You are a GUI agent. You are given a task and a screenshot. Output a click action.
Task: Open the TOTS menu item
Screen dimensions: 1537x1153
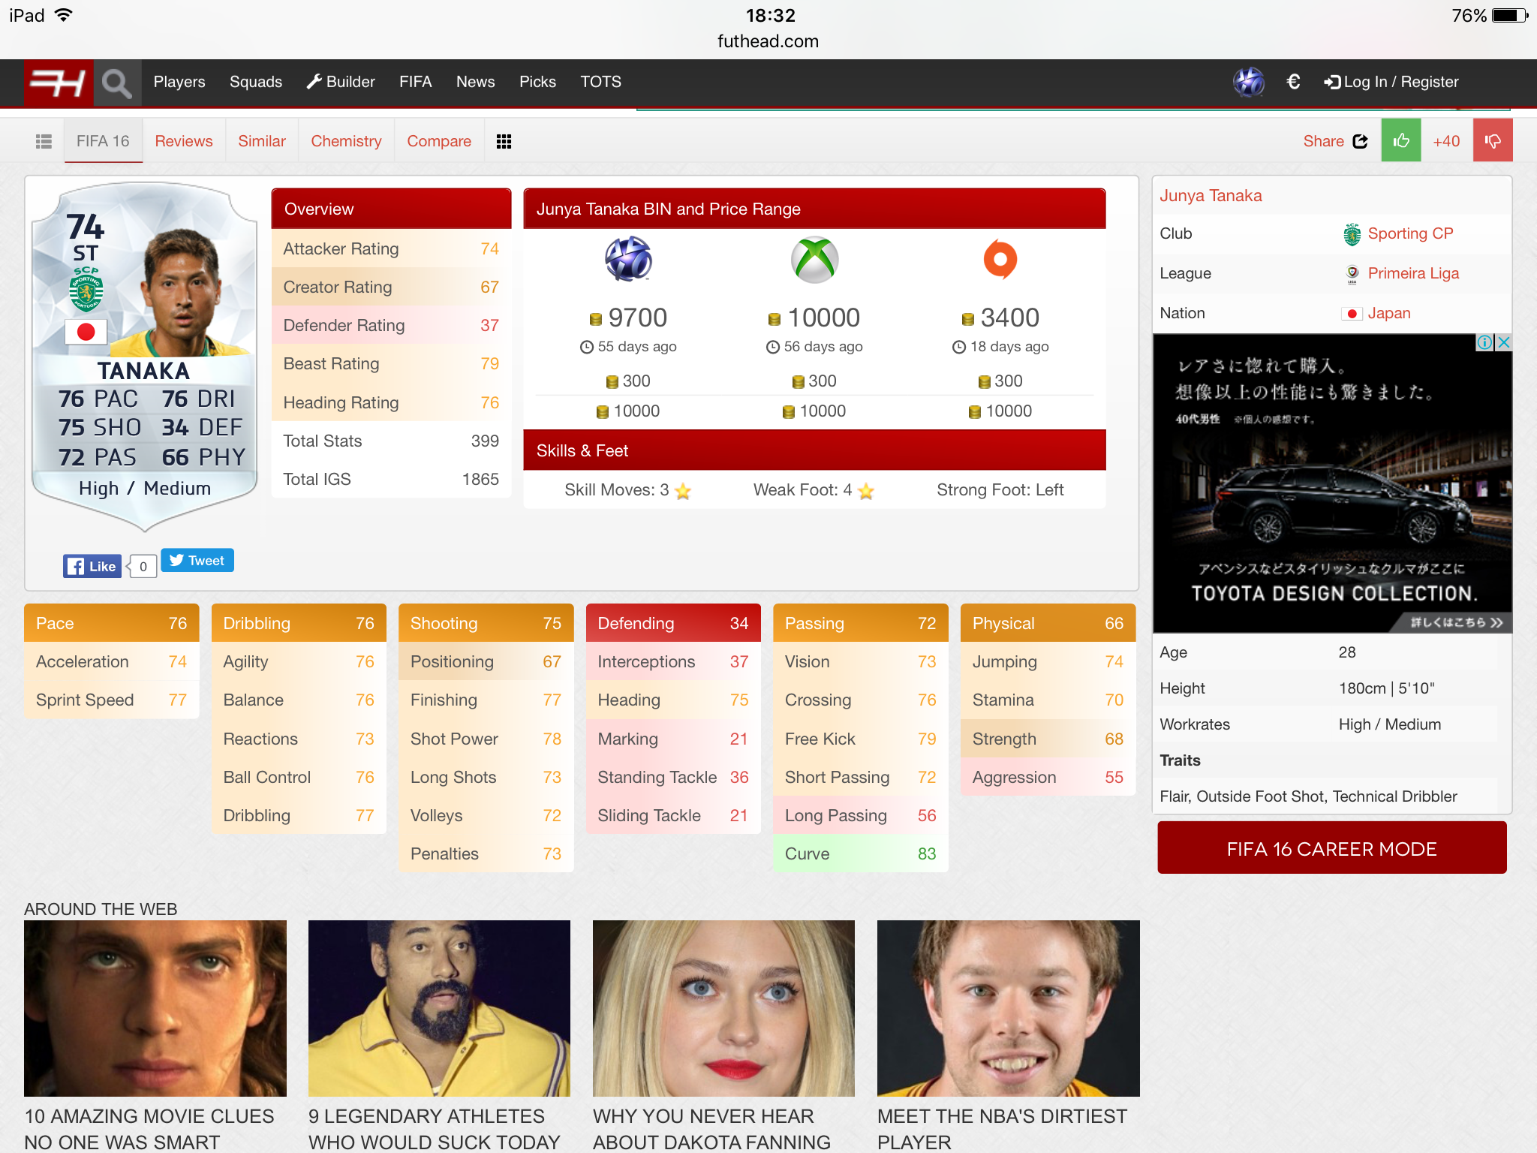pyautogui.click(x=600, y=82)
